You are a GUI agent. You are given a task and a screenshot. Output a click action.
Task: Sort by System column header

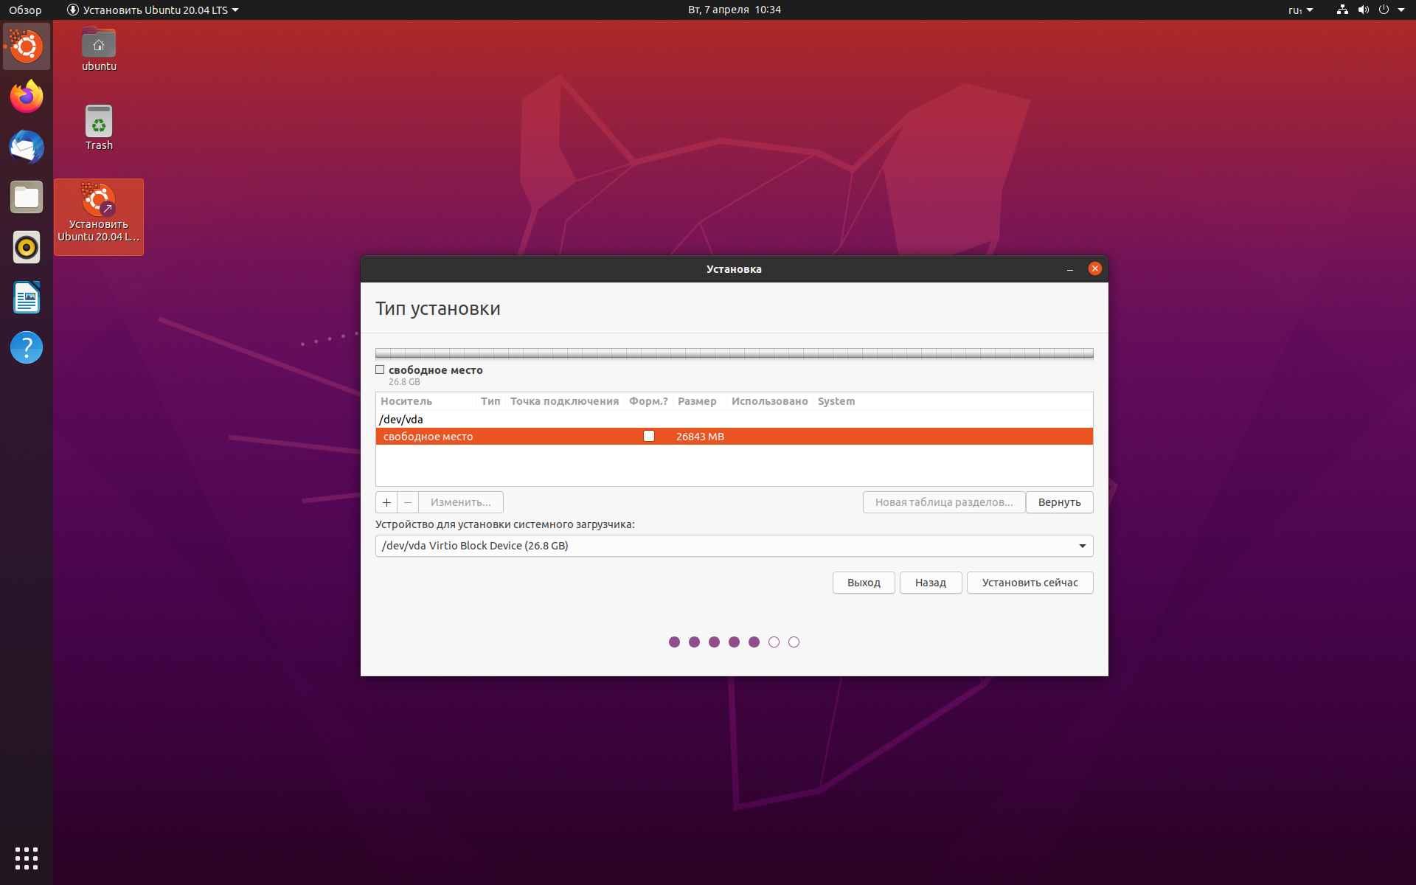pyautogui.click(x=836, y=401)
